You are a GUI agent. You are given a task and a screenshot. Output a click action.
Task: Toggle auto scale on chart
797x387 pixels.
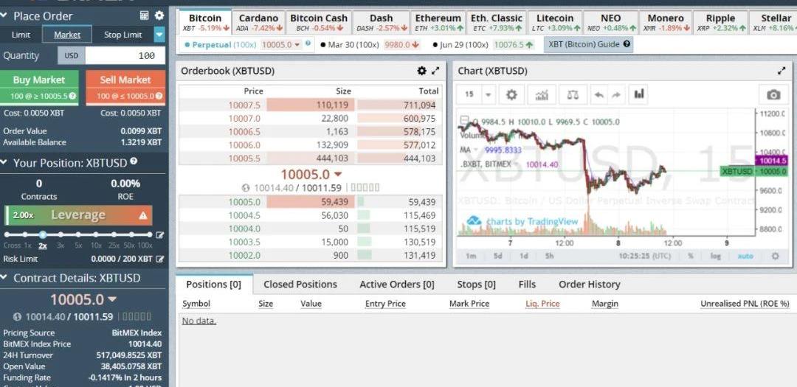745,256
